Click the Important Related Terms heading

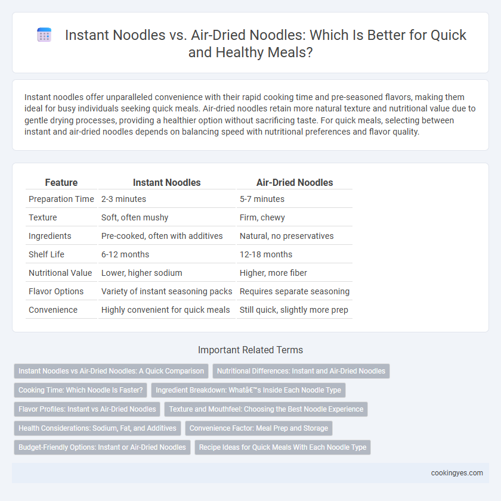coord(250,350)
